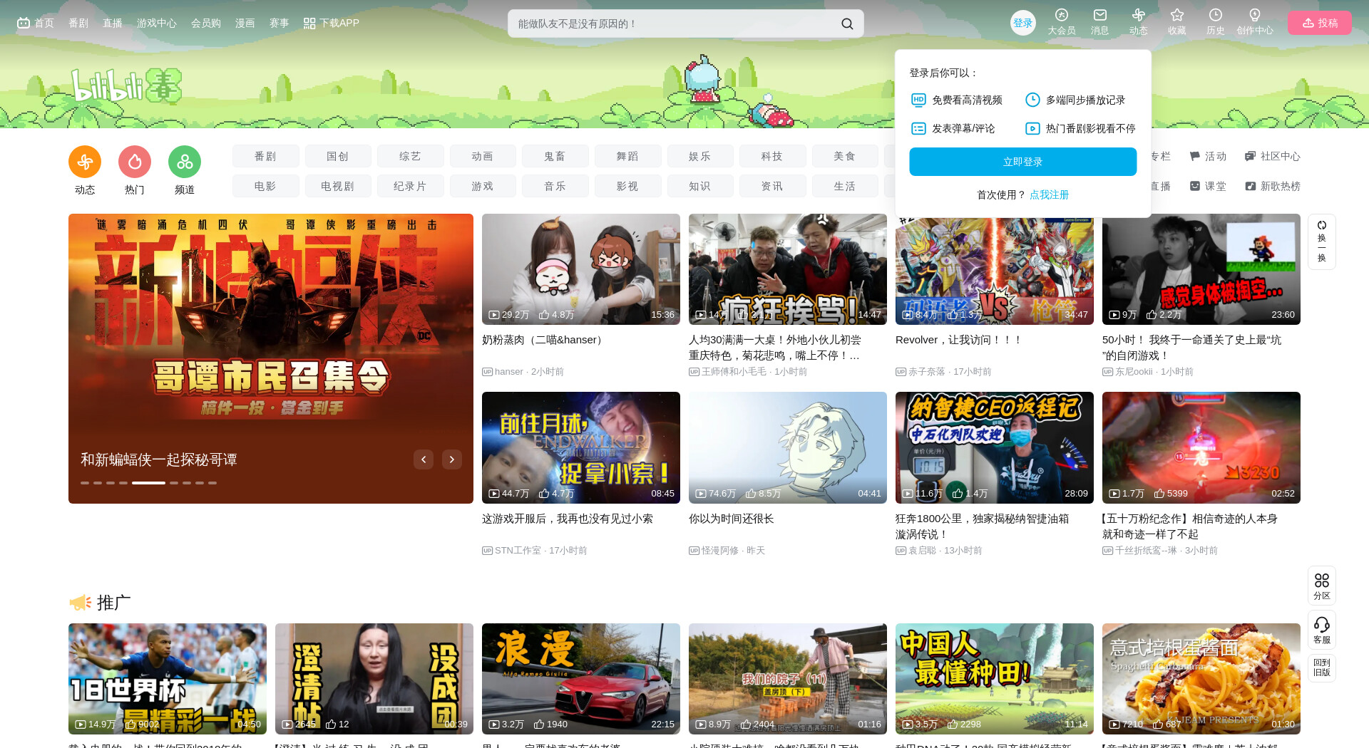Open 游戏中心 in top navigation
Screen dimensions: 1369x748
pyautogui.click(x=157, y=23)
